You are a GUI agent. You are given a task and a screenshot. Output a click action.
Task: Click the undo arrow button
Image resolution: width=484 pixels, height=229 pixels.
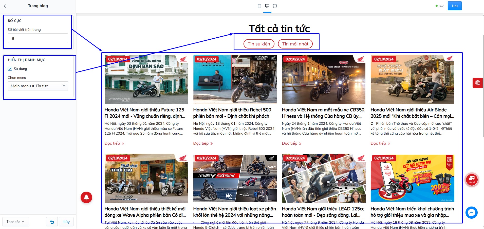coord(52,222)
